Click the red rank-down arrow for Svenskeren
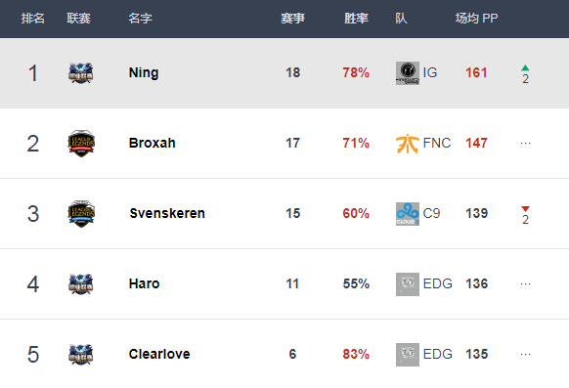 click(x=525, y=209)
